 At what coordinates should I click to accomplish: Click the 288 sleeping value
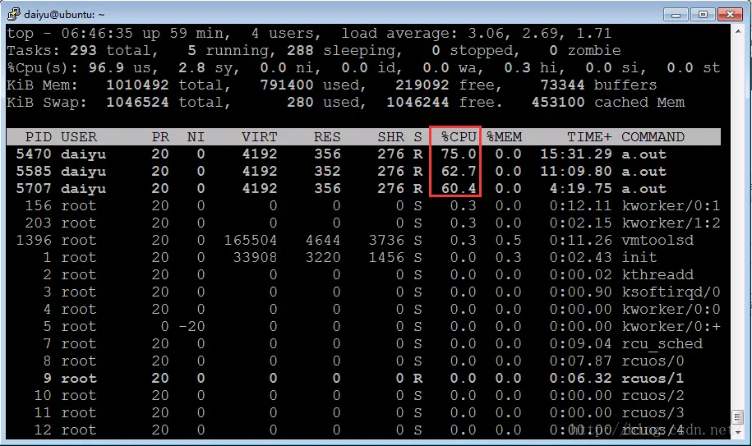pyautogui.click(x=300, y=51)
